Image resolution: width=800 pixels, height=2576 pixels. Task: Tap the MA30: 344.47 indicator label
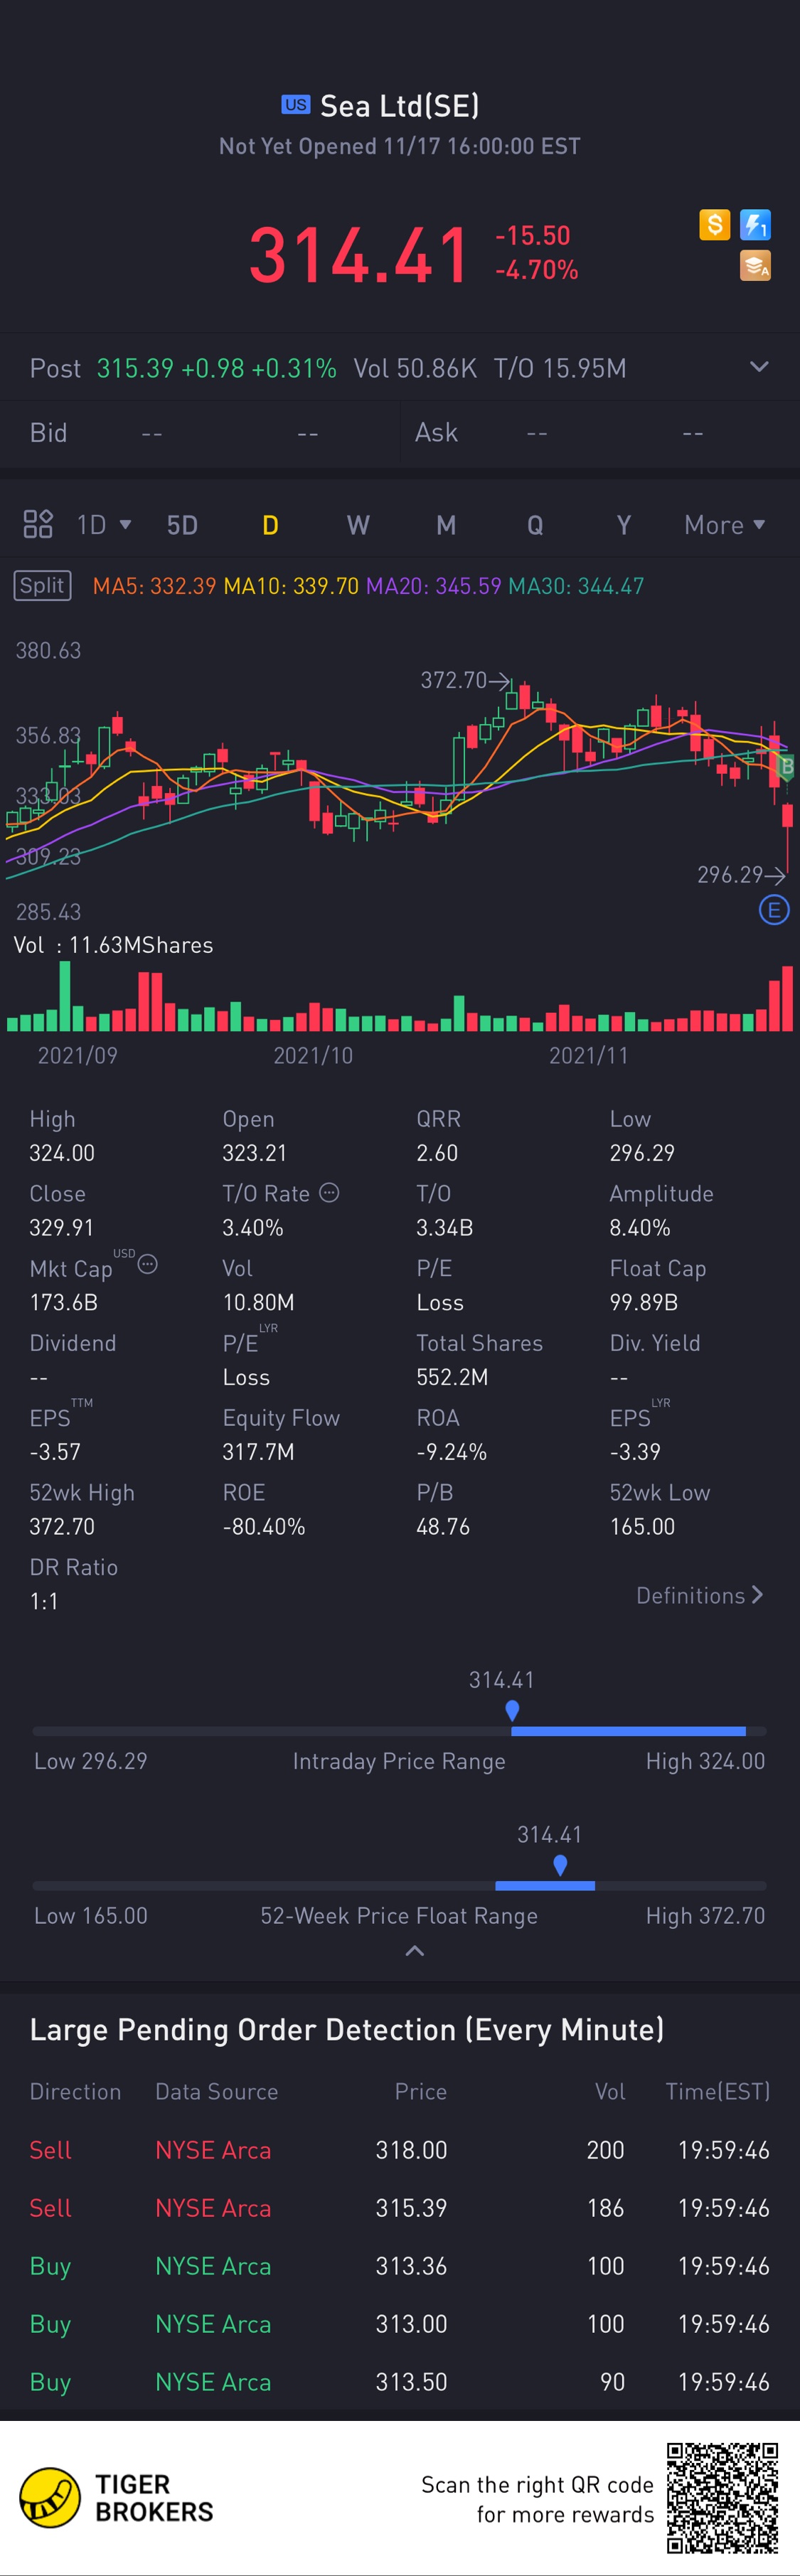(576, 585)
